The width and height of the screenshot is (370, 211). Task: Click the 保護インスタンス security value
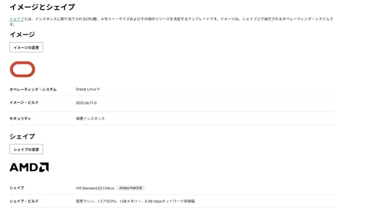90,118
